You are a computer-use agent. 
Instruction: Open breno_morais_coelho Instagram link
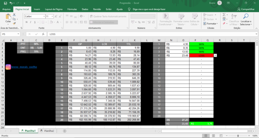pyautogui.click(x=24, y=67)
